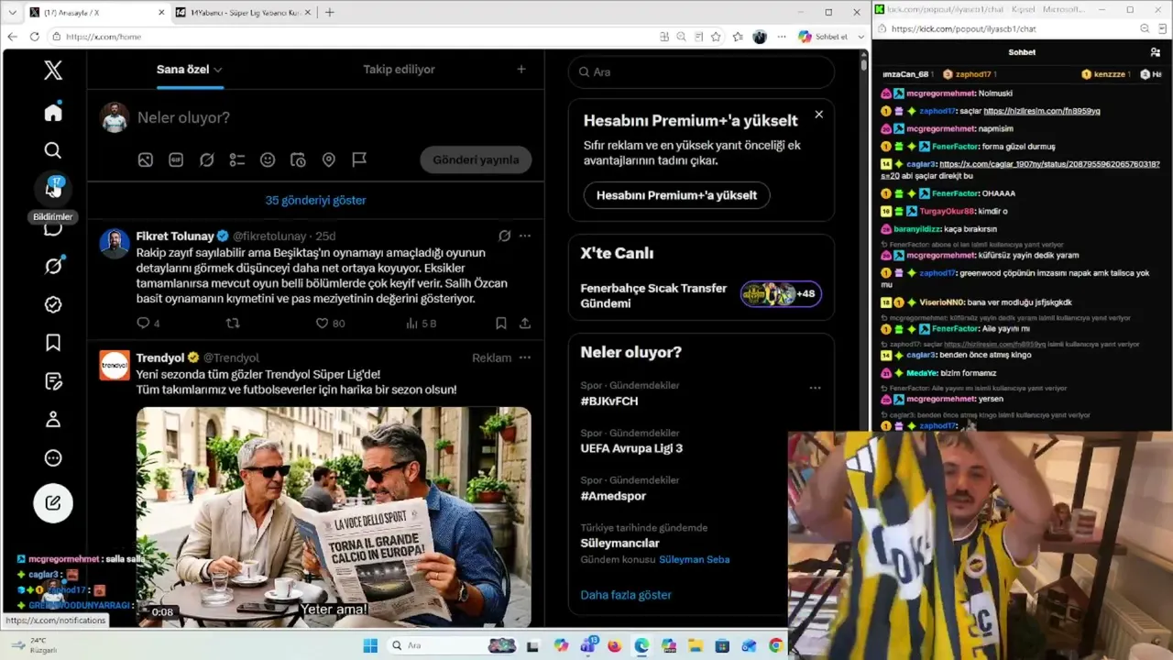1173x660 pixels.
Task: Switch to the Yabancı Süper Lig browser tab
Action: (x=243, y=12)
